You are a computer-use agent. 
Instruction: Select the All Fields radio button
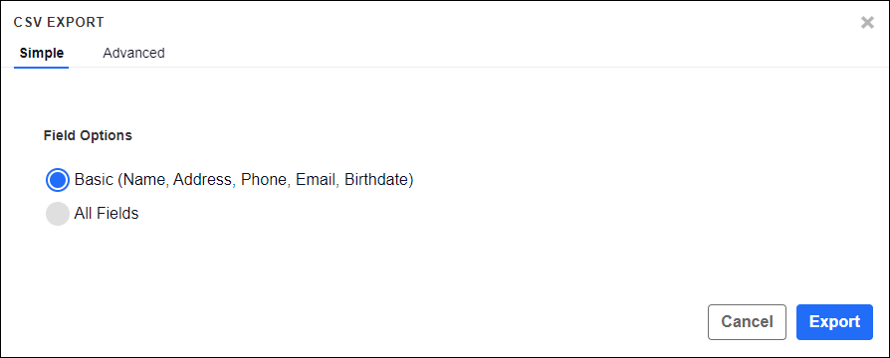coord(58,214)
